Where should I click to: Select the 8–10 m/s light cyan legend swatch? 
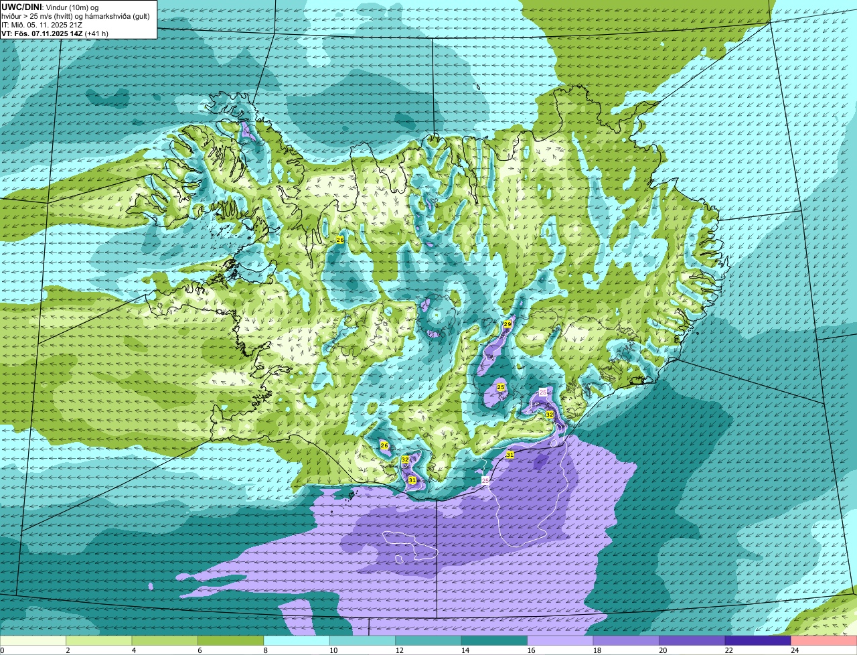pos(297,640)
